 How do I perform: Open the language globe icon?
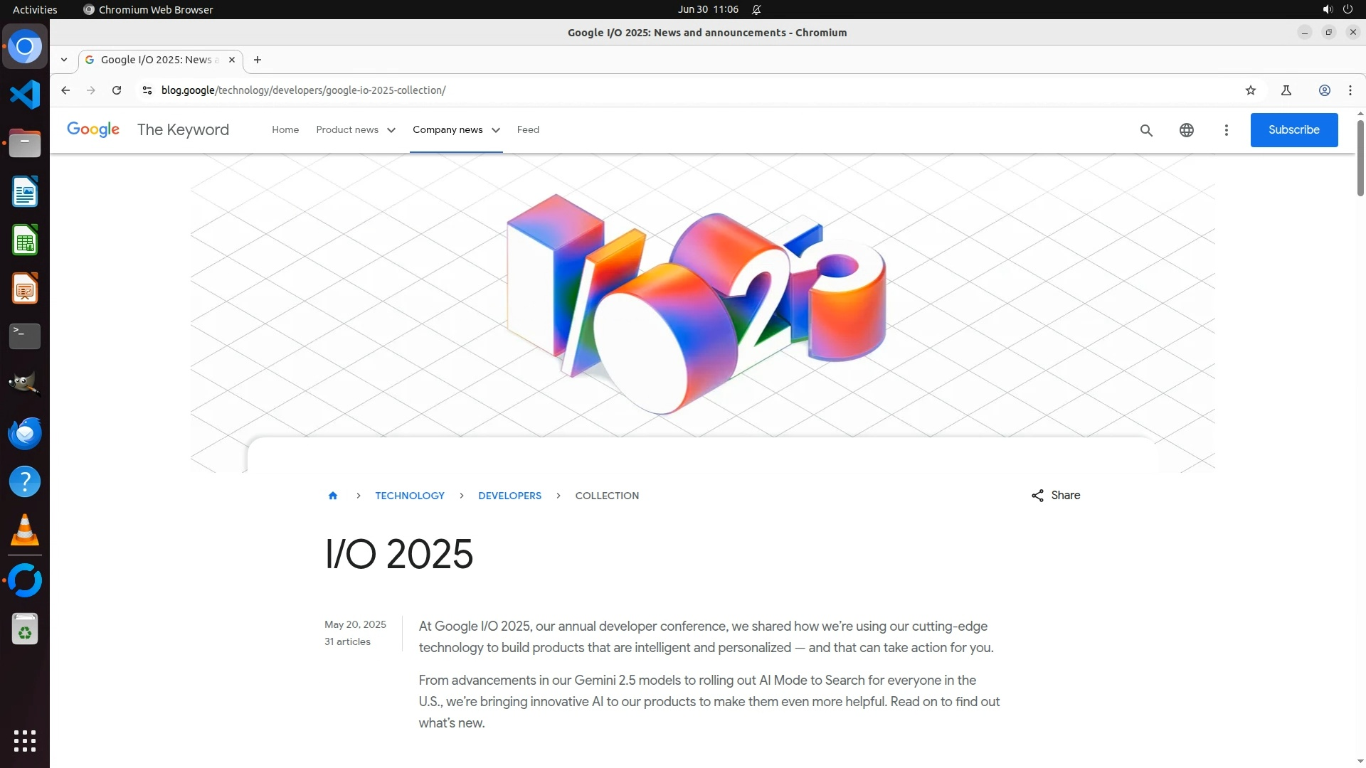(x=1186, y=130)
